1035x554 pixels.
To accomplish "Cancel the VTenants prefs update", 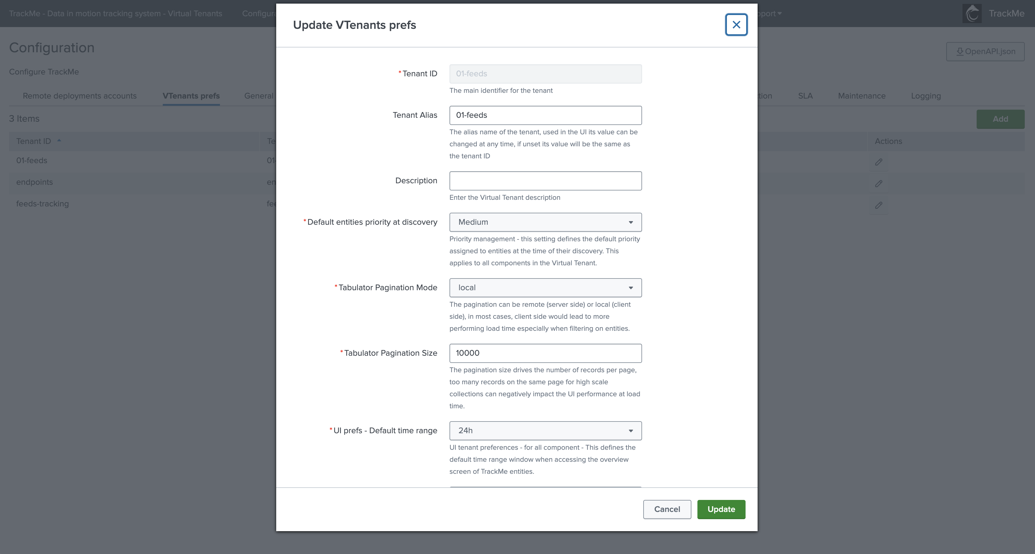I will (667, 510).
